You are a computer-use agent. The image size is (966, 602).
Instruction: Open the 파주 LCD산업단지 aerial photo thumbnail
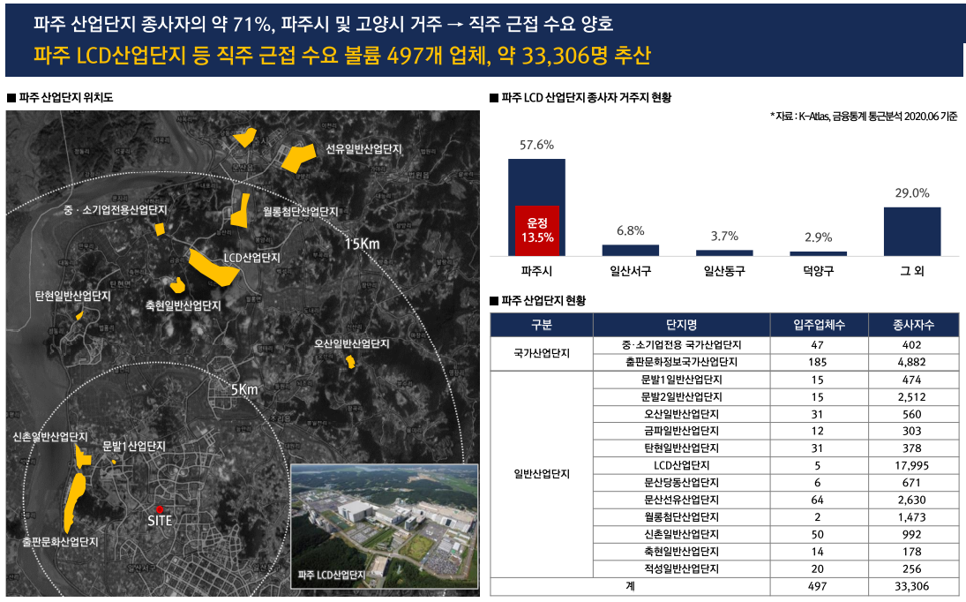click(x=385, y=526)
